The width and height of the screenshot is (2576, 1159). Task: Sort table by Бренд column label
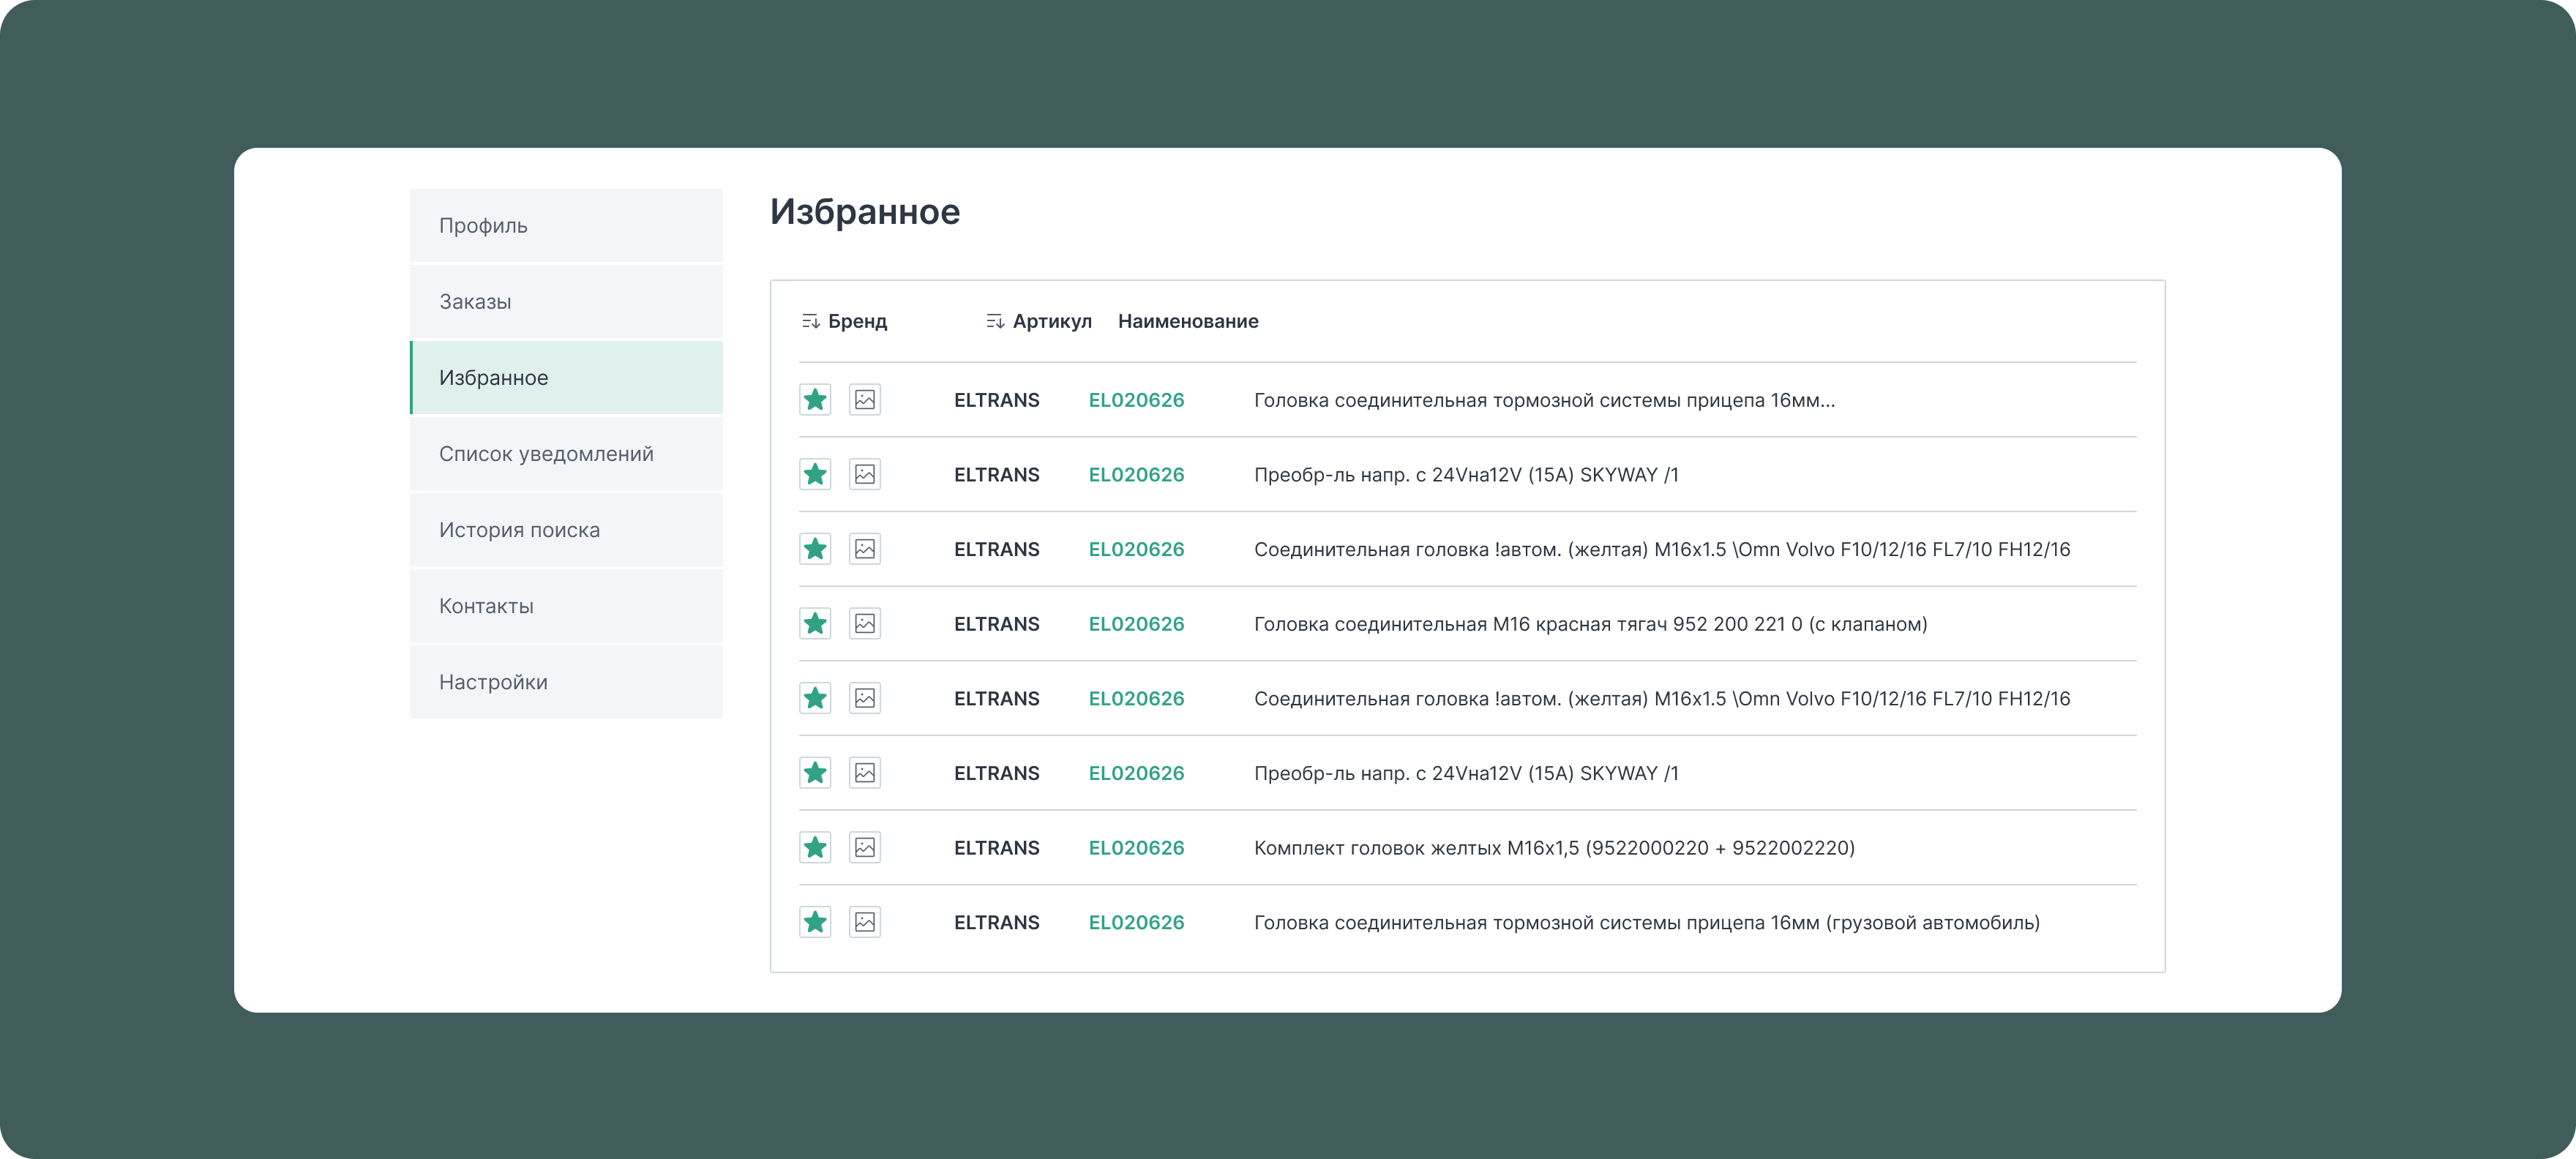point(857,321)
